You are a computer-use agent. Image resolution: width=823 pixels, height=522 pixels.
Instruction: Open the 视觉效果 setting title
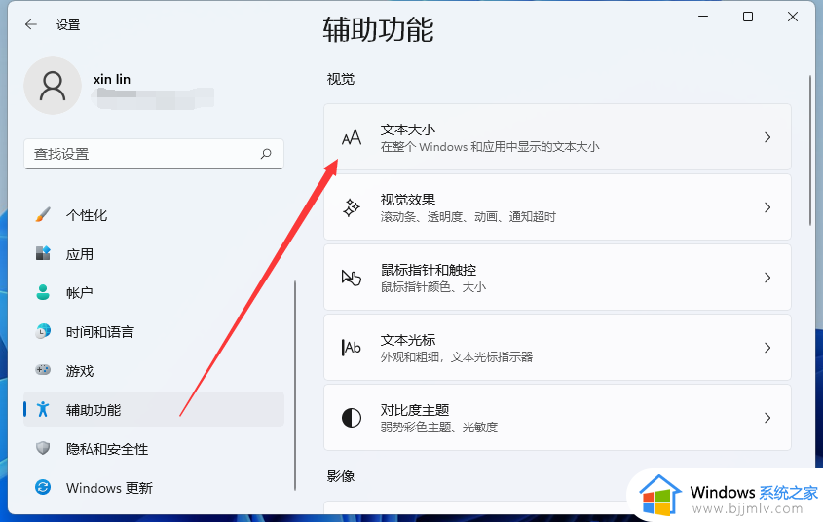point(408,200)
